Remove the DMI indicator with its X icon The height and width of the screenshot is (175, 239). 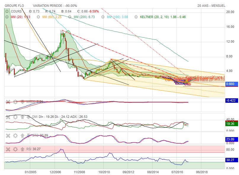pos(8,117)
